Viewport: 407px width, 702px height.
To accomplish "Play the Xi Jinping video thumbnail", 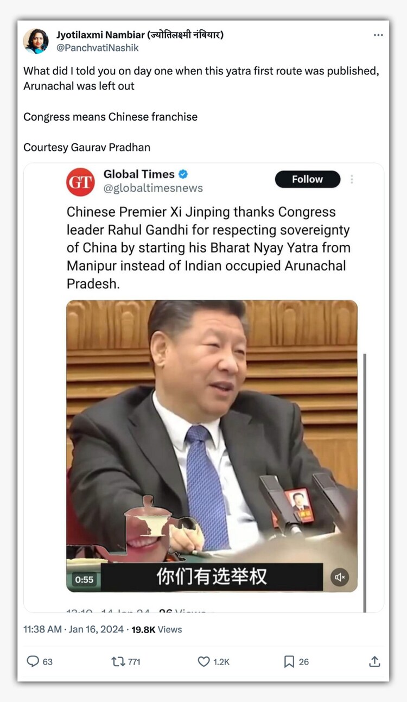I will coord(212,445).
